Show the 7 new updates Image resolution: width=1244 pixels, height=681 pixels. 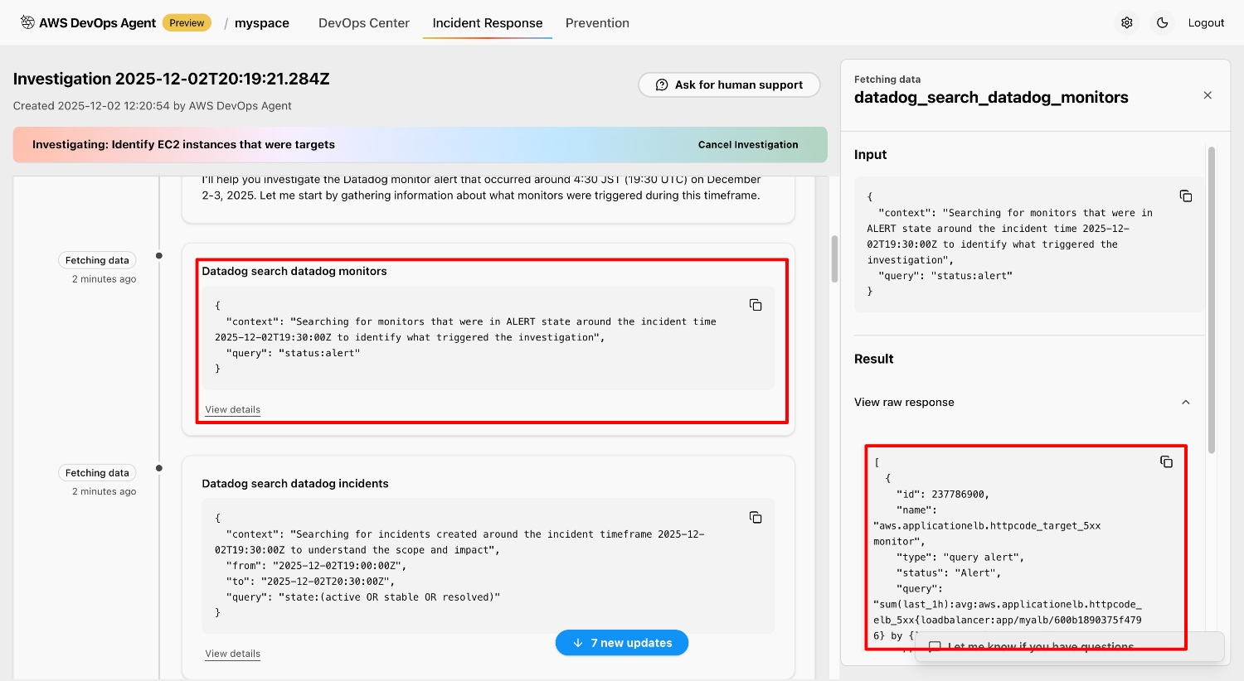pyautogui.click(x=622, y=643)
